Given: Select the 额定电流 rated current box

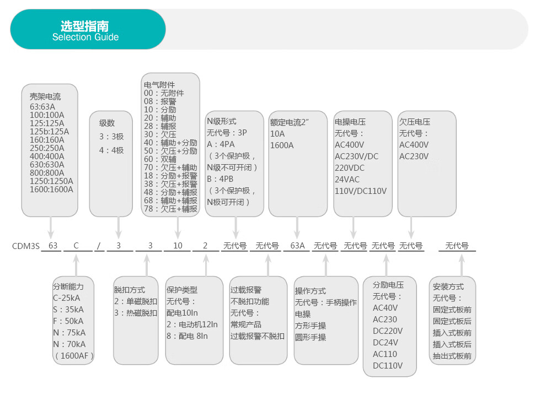Looking at the screenshot, I should point(298,163).
